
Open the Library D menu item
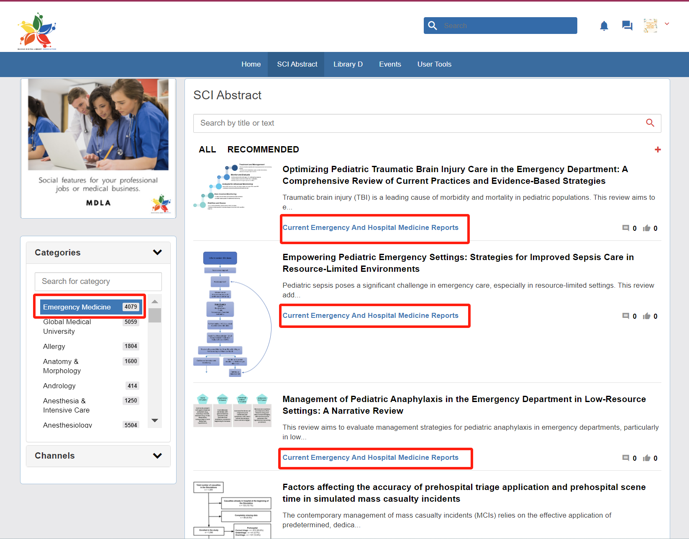348,64
